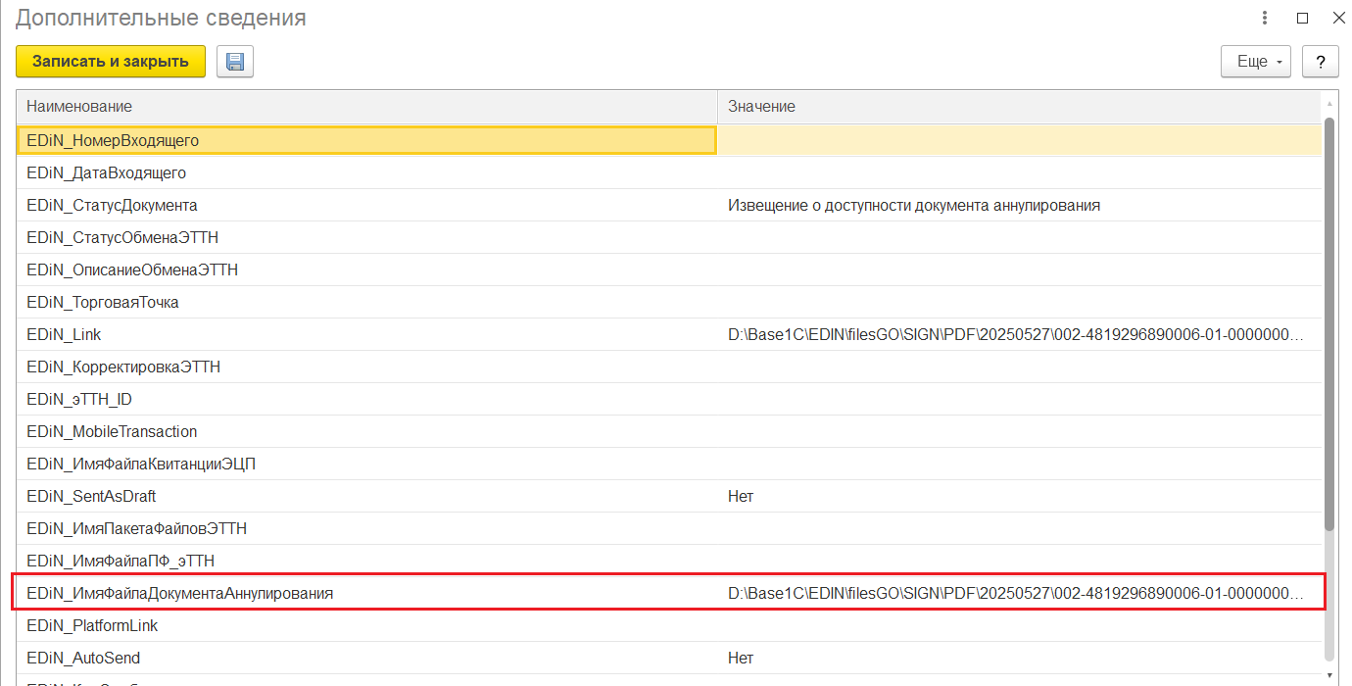Select the EDiN_AutoSend name cell
Image resolution: width=1352 pixels, height=686 pixels.
(367, 658)
